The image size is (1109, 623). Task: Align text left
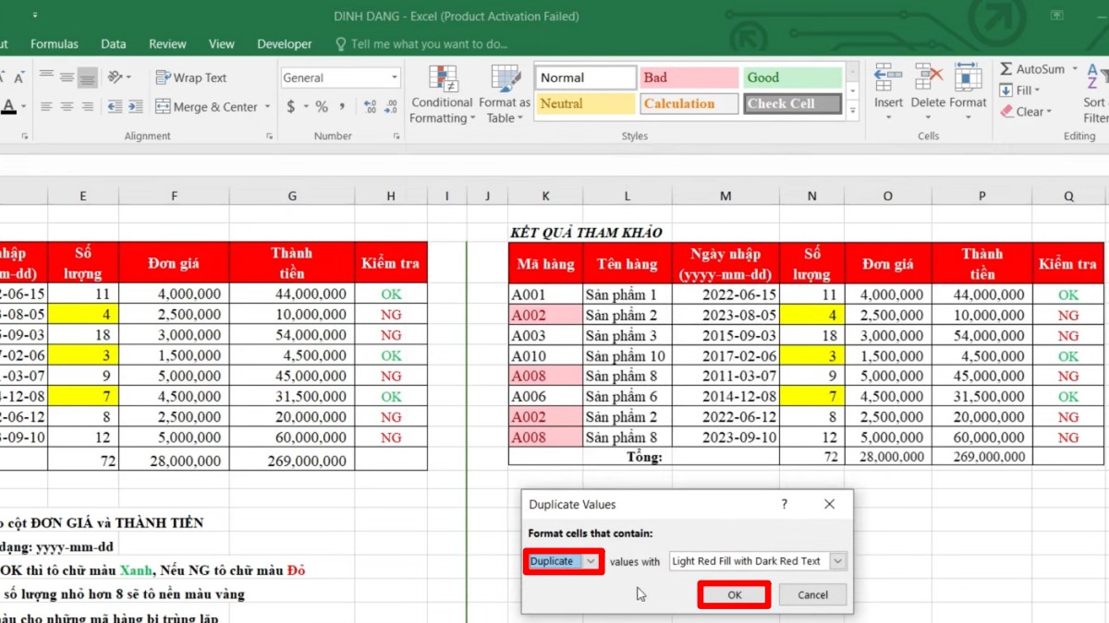pos(45,107)
